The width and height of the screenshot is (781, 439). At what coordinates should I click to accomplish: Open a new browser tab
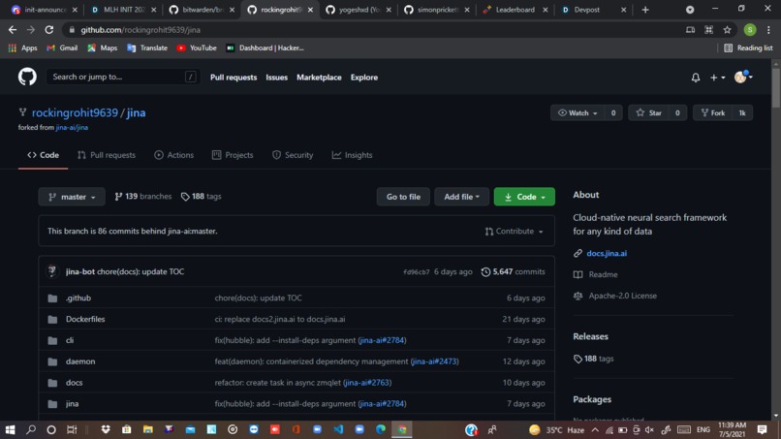tap(645, 10)
